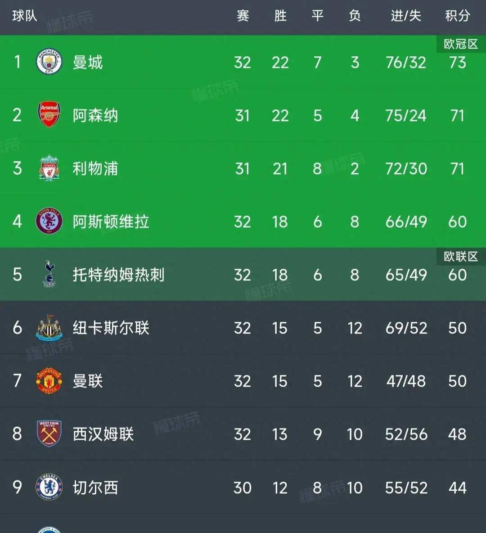Open team name 托特纳姆热刺
Image resolution: width=486 pixels, height=533 pixels.
click(119, 275)
